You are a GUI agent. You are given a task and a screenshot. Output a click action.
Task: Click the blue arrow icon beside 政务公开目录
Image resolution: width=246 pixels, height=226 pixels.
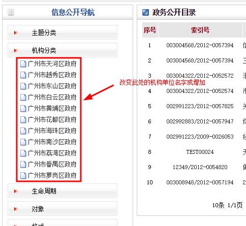145,12
